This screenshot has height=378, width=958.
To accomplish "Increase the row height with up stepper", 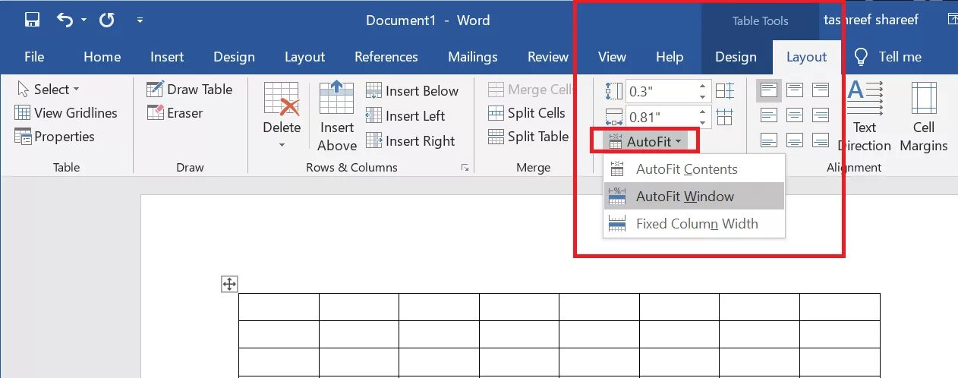I will coord(704,87).
